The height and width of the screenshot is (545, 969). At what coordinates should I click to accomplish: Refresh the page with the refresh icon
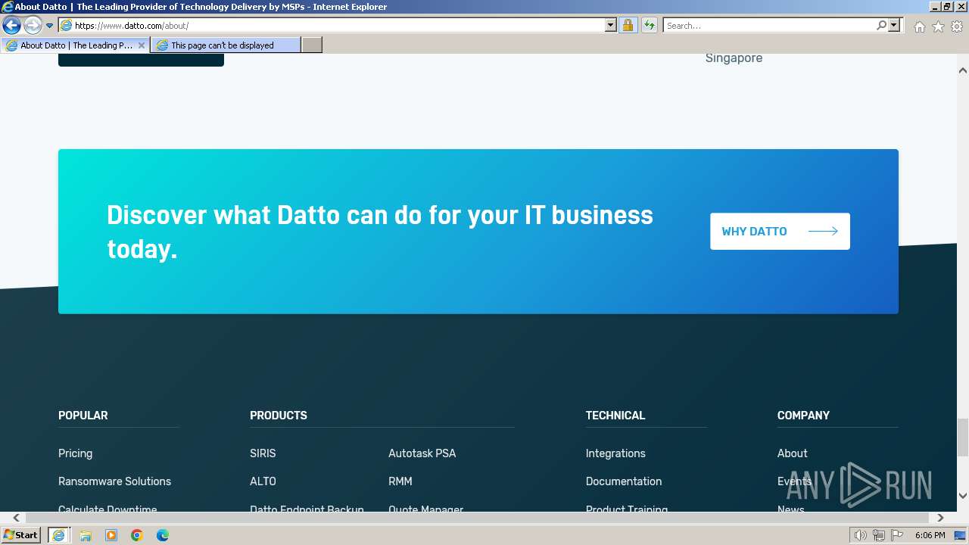pyautogui.click(x=650, y=26)
